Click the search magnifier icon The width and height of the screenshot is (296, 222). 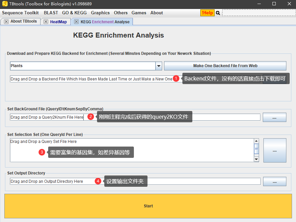pos(218,13)
